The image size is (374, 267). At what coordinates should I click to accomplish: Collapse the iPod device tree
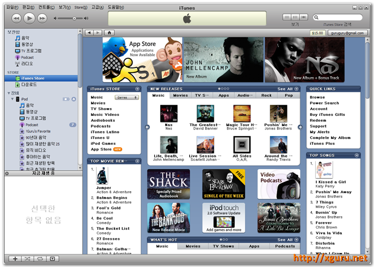(x=12, y=99)
